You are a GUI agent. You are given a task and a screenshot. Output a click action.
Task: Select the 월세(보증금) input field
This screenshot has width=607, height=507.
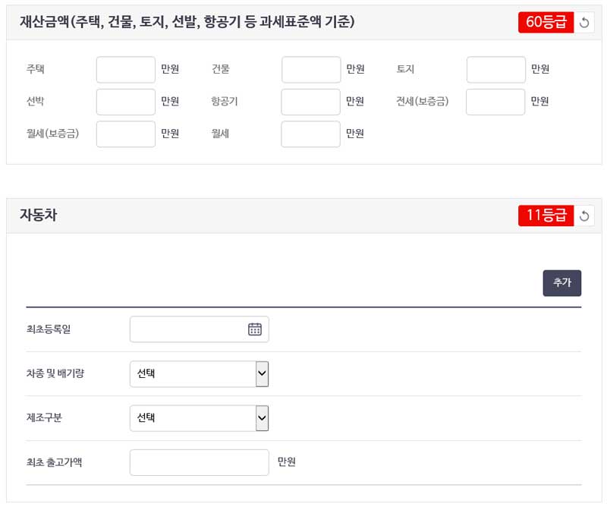(x=125, y=134)
